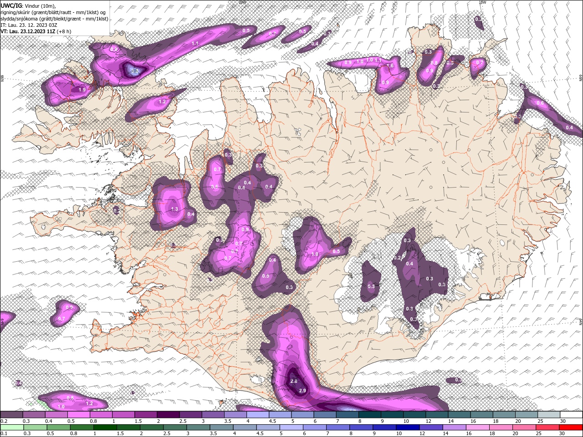Click the 'IT: Lau. 23. 12. 2023 03Z' line
This screenshot has height=437, width=583.
[30, 25]
